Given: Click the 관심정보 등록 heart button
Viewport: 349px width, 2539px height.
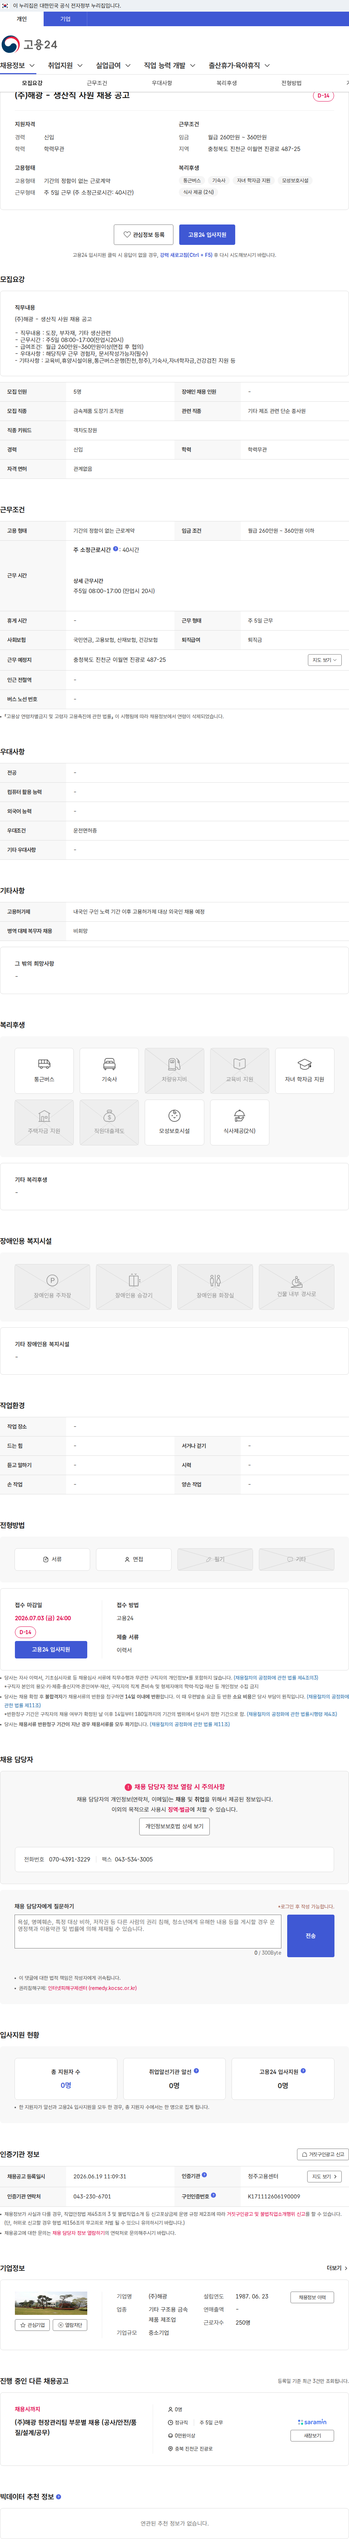Looking at the screenshot, I should point(144,235).
